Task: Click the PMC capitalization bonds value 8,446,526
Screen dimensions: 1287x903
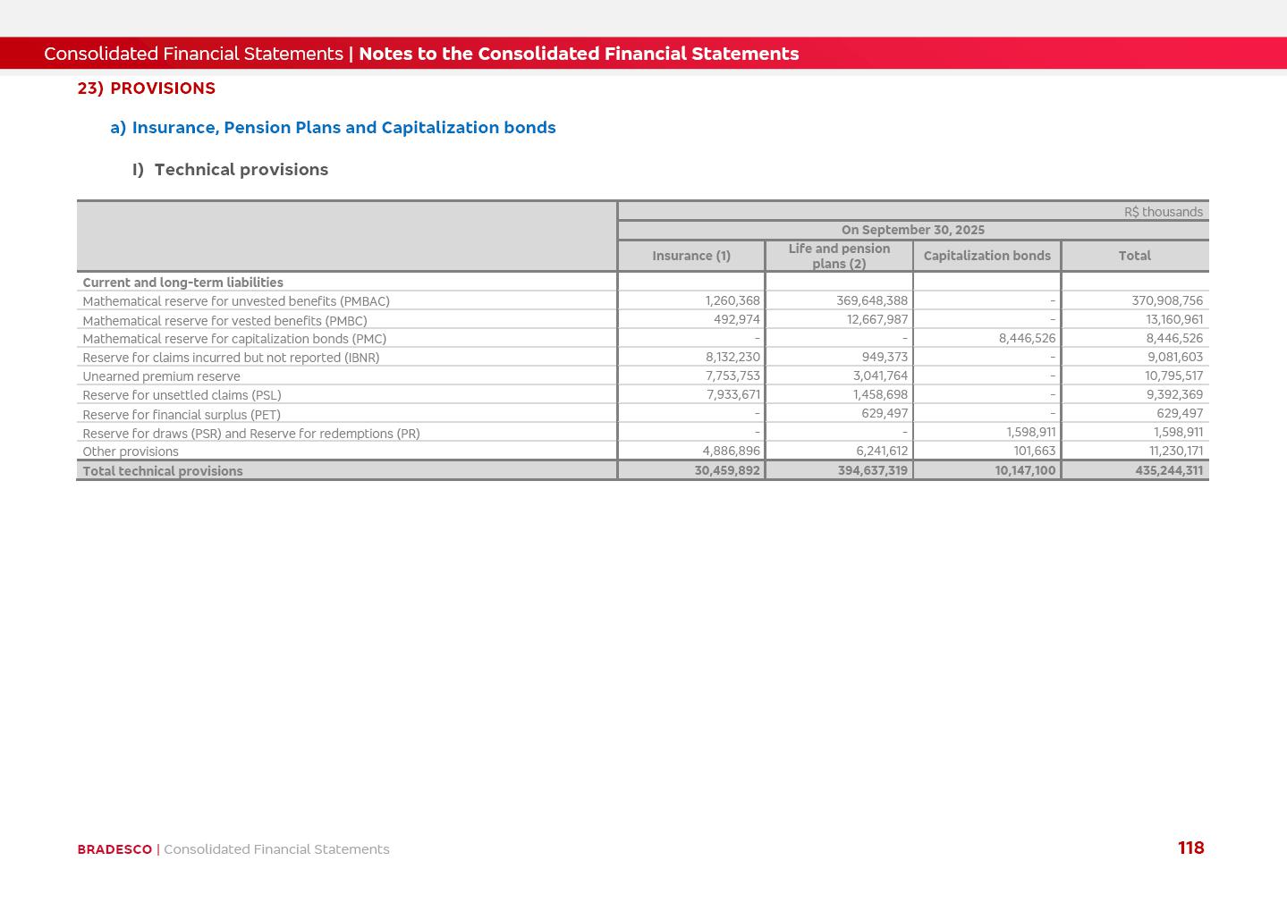Action: (1027, 339)
